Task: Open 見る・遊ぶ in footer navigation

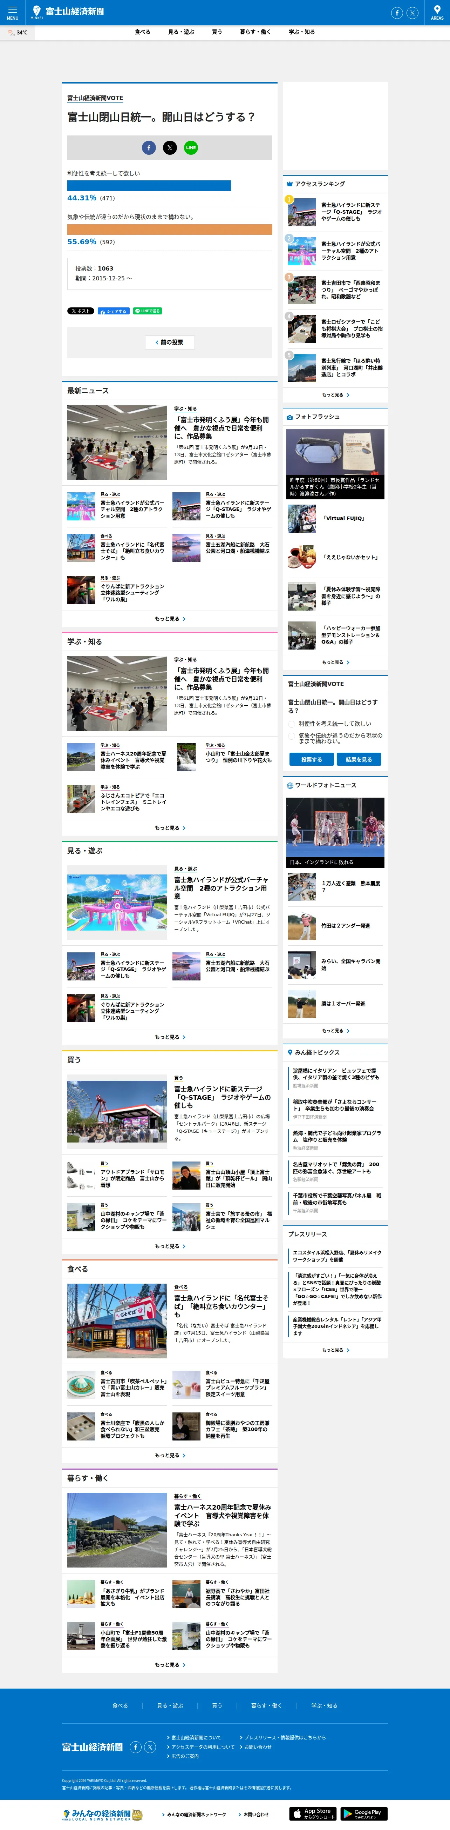Action: coord(170,1706)
